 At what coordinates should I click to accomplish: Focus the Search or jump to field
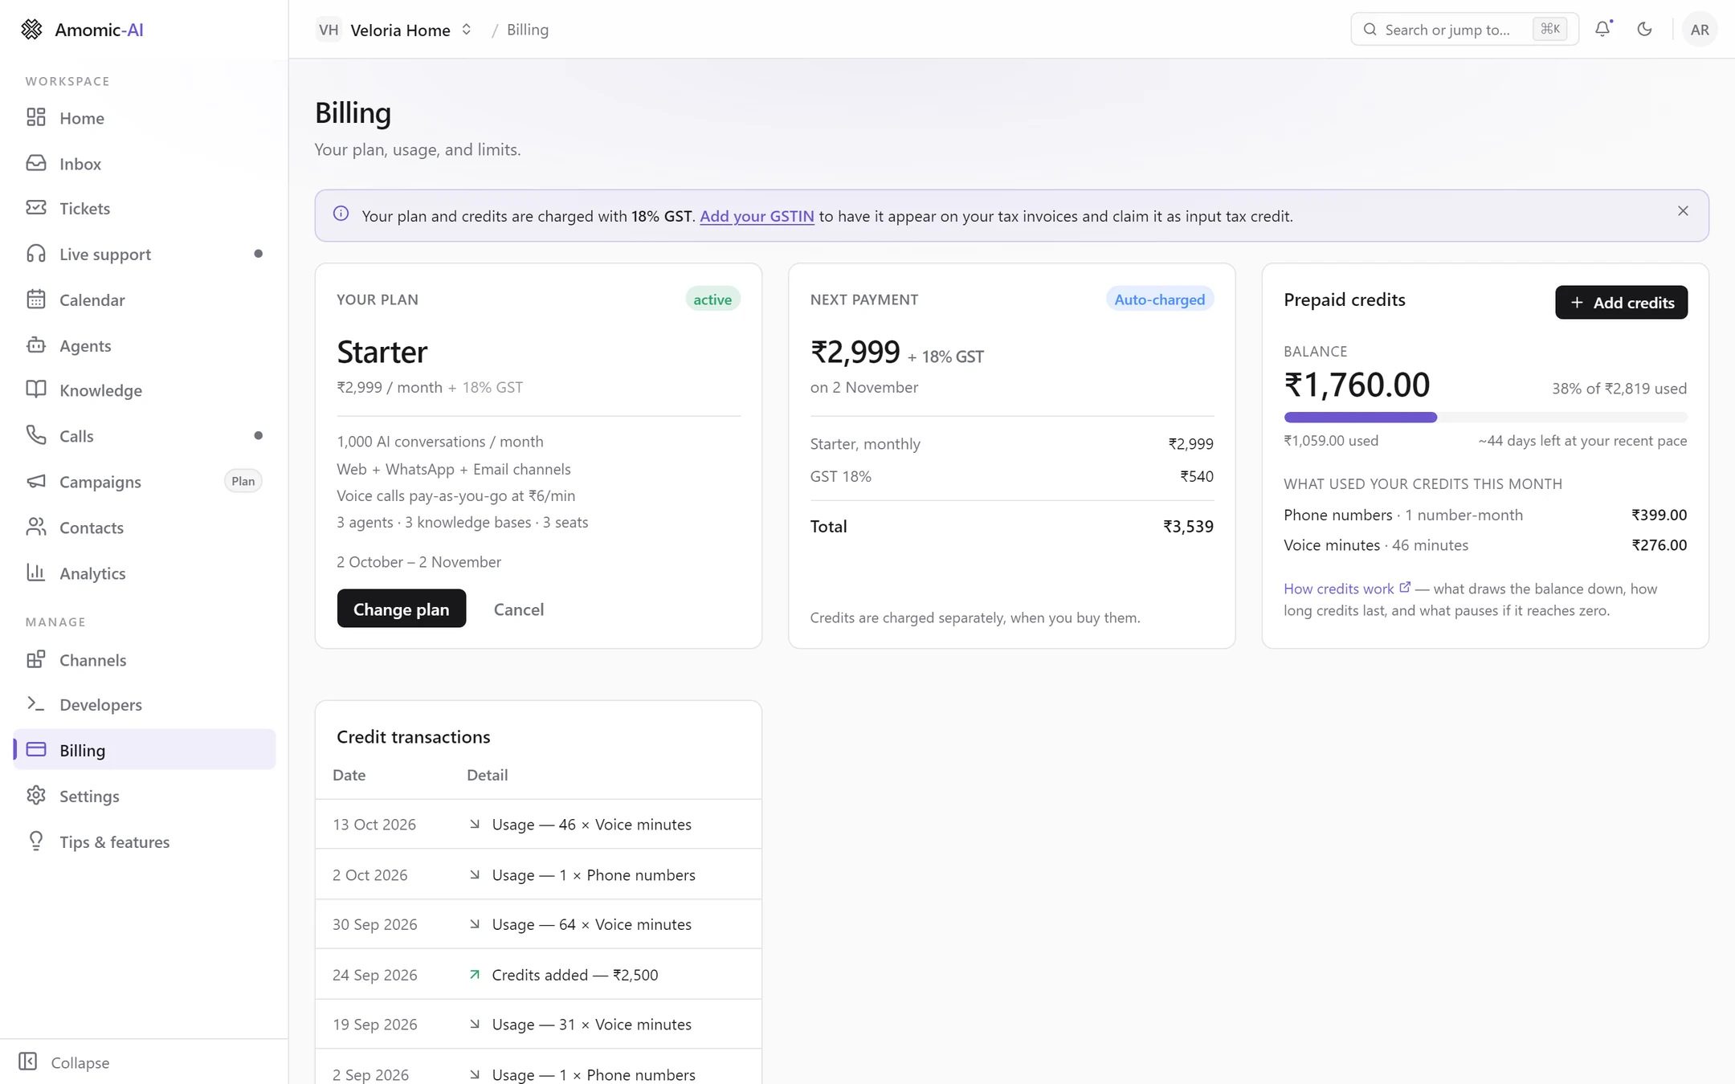[1464, 30]
